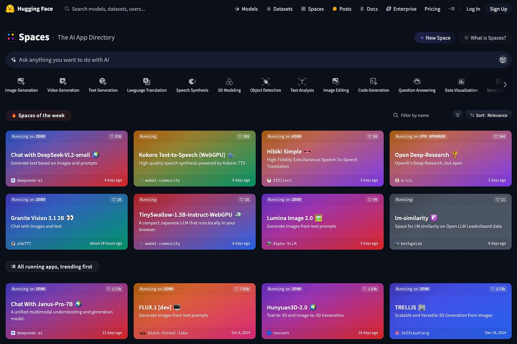The image size is (517, 344).
Task: Open the Language Translation category icon
Action: click(x=147, y=81)
